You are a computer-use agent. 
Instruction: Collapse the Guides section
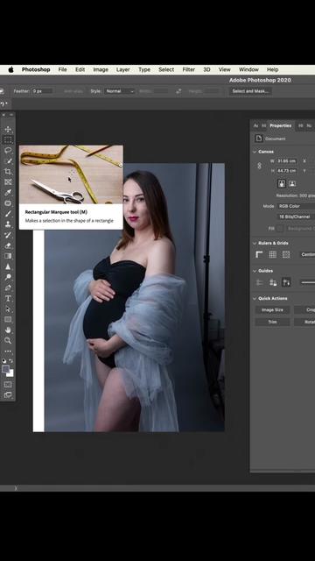pyautogui.click(x=255, y=271)
